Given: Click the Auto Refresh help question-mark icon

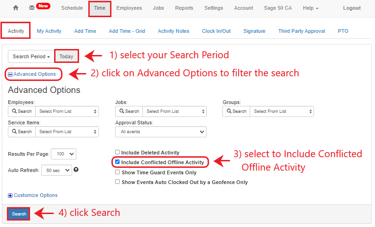Looking at the screenshot, I should click(76, 170).
